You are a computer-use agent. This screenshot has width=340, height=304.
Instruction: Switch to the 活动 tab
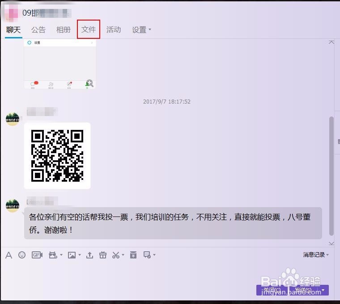[113, 29]
